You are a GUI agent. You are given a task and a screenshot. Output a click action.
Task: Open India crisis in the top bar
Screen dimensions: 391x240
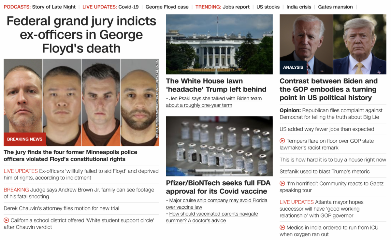pos(299,7)
